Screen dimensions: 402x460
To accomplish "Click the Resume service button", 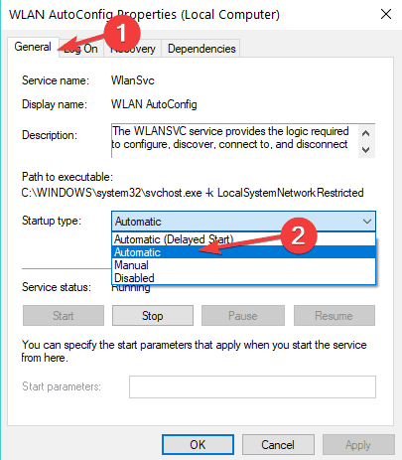I will pyautogui.click(x=335, y=315).
